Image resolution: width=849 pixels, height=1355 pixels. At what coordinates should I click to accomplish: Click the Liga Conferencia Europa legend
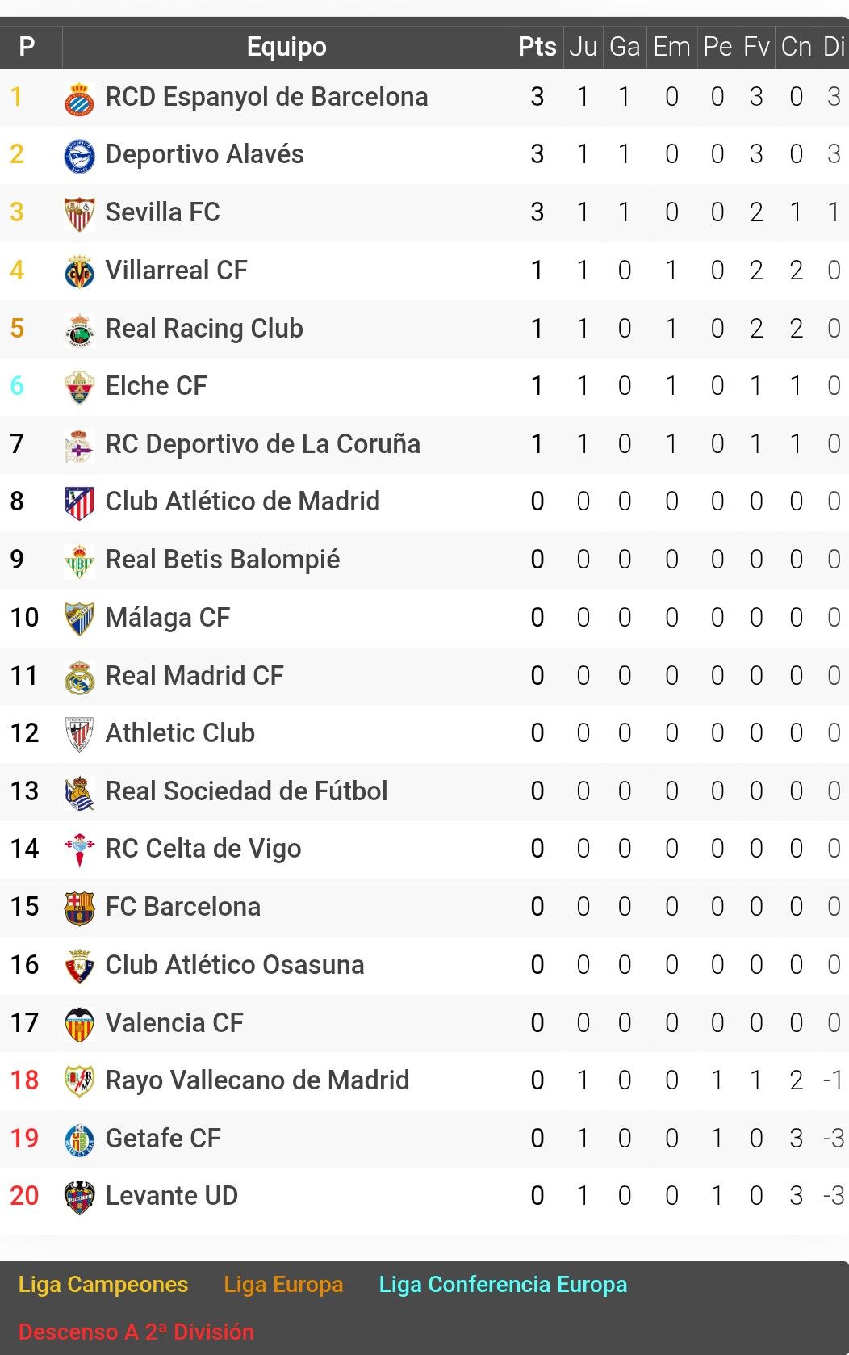click(x=503, y=1285)
